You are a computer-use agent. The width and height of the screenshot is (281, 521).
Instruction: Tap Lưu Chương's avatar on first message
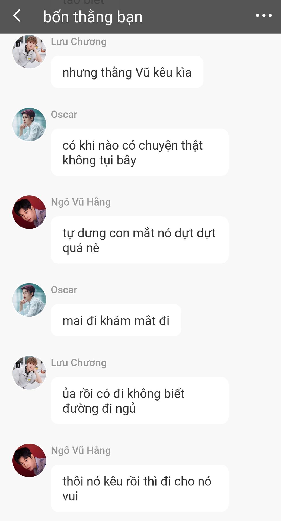pos(29,52)
